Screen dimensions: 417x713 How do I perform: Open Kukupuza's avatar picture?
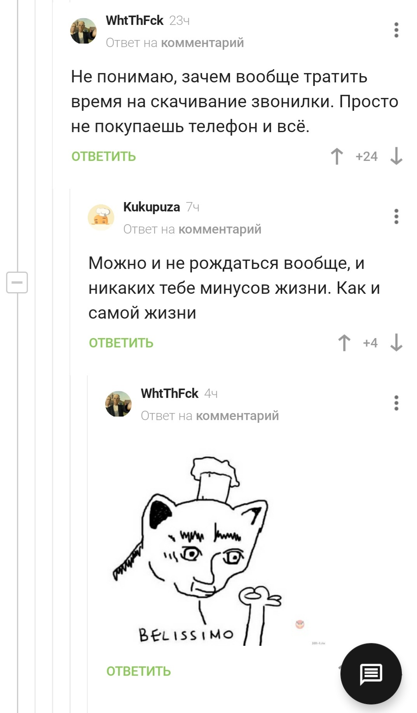coord(101,217)
